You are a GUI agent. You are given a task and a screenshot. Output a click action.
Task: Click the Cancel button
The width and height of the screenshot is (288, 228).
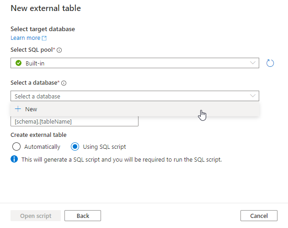[259, 216]
